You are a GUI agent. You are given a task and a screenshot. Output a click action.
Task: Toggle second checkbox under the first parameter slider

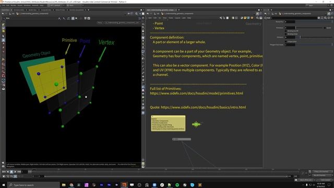click(x=285, y=34)
